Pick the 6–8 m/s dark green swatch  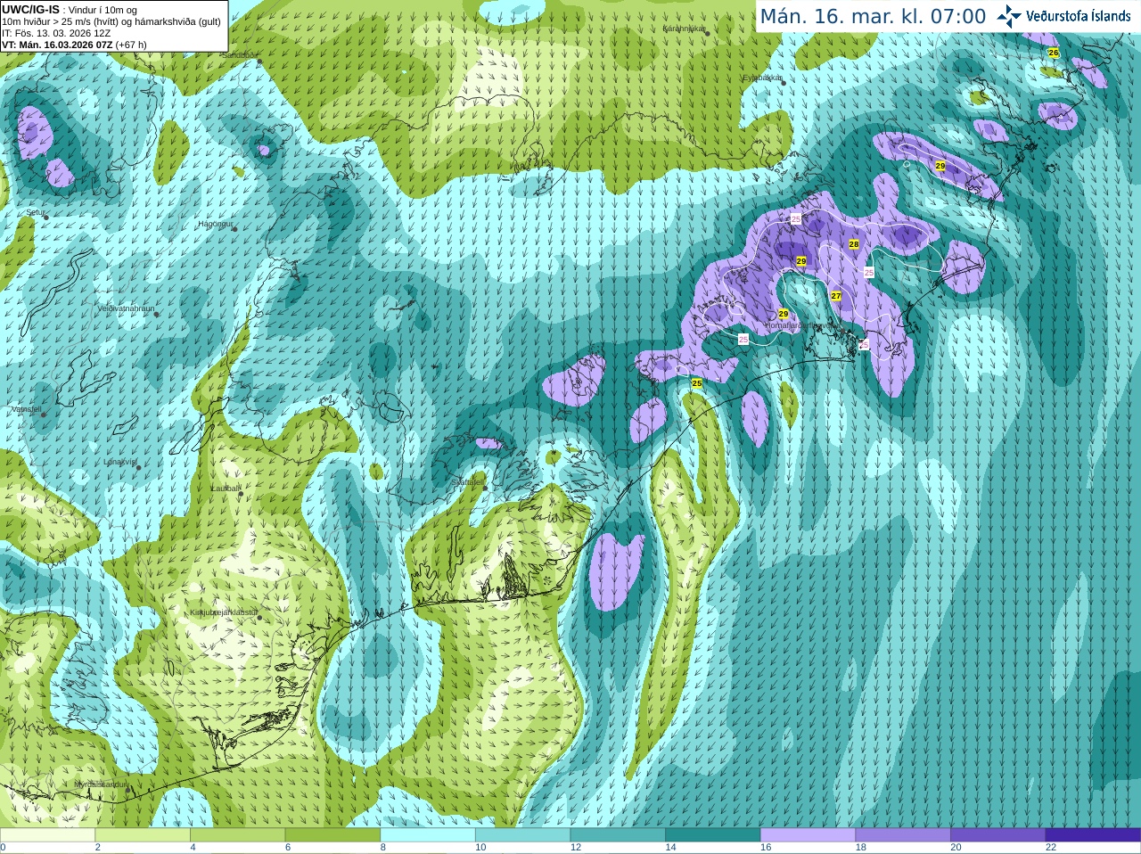pyautogui.click(x=332, y=835)
